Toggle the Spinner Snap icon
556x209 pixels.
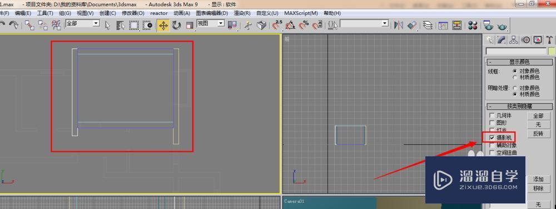pyautogui.click(x=317, y=25)
